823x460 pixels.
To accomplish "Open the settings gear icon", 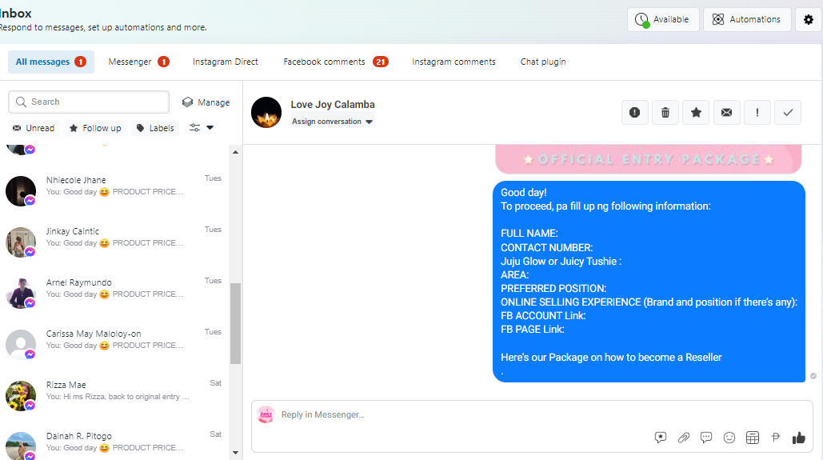I will (809, 19).
